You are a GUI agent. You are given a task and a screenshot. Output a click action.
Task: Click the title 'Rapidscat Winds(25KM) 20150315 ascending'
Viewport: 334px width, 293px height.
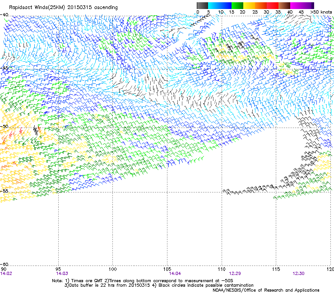63,8
